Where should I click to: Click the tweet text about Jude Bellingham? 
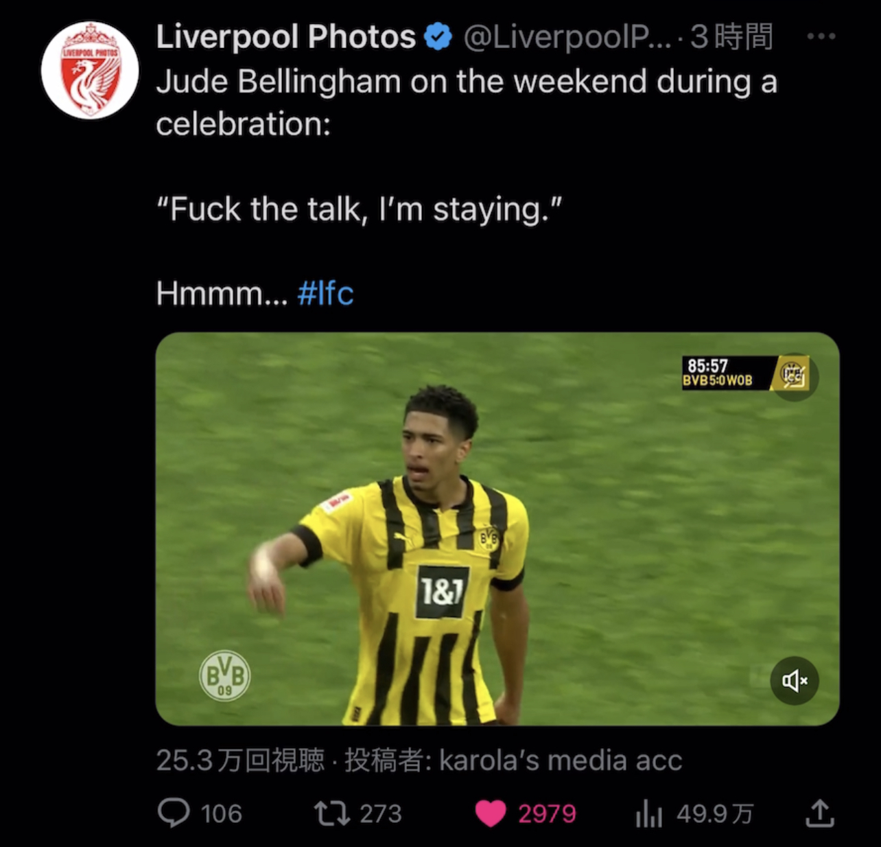pyautogui.click(x=467, y=103)
